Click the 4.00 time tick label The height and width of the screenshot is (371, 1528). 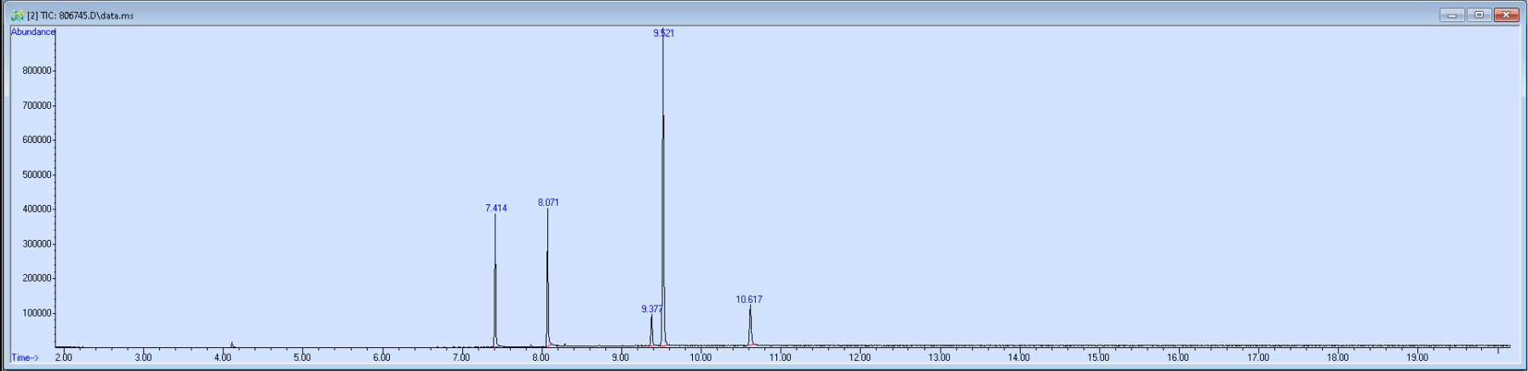click(223, 357)
